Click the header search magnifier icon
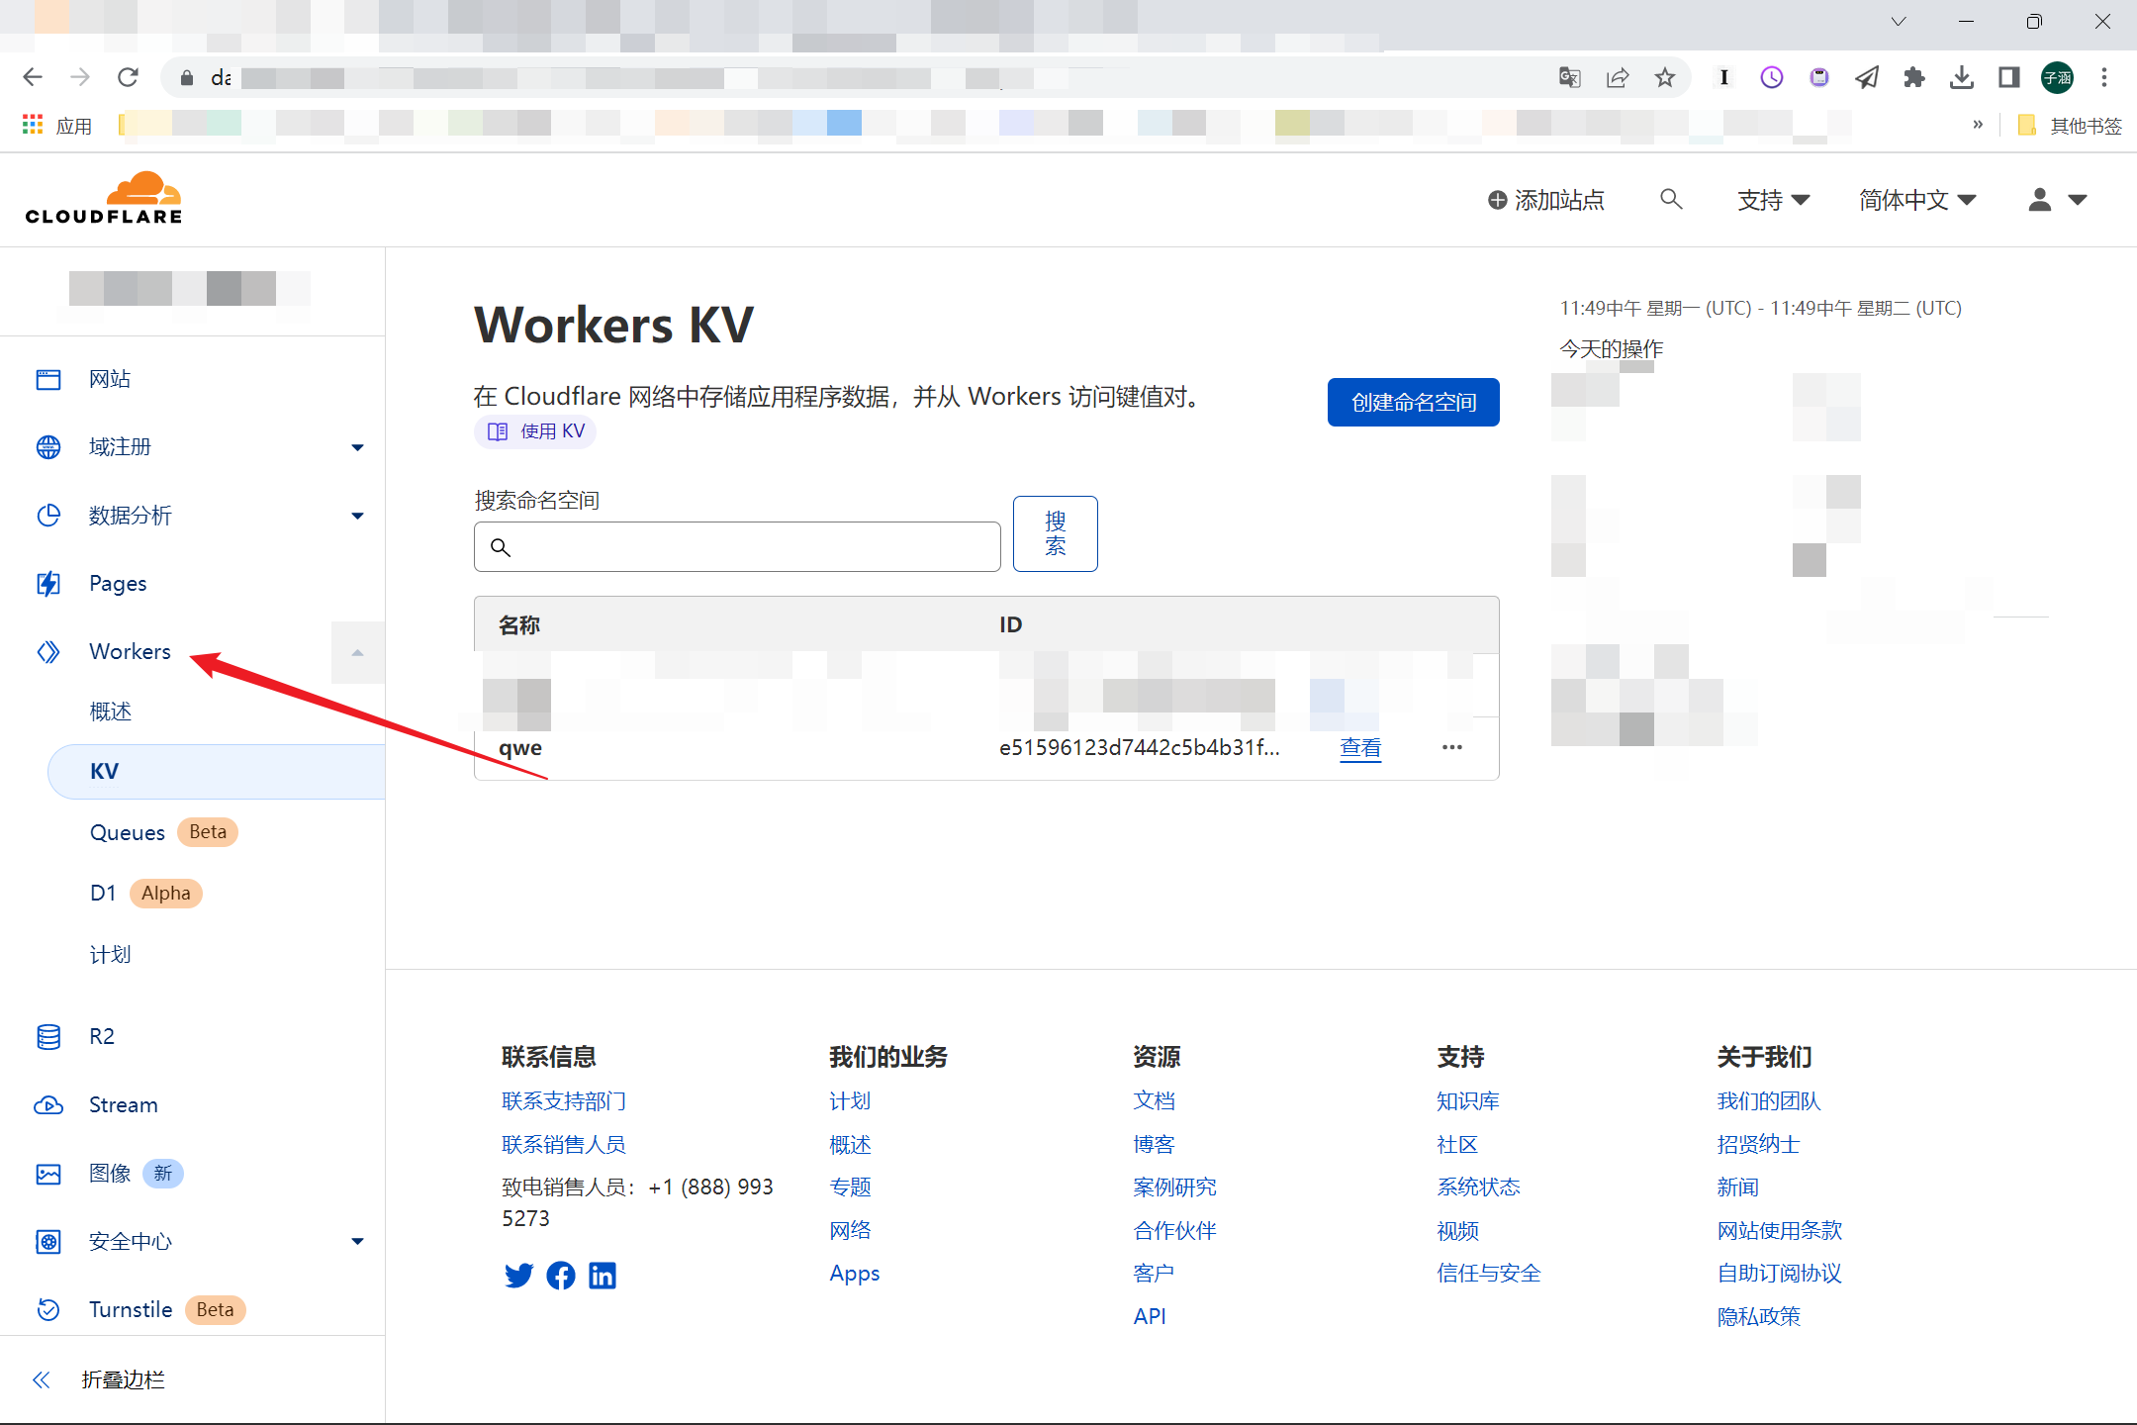 coord(1671,200)
